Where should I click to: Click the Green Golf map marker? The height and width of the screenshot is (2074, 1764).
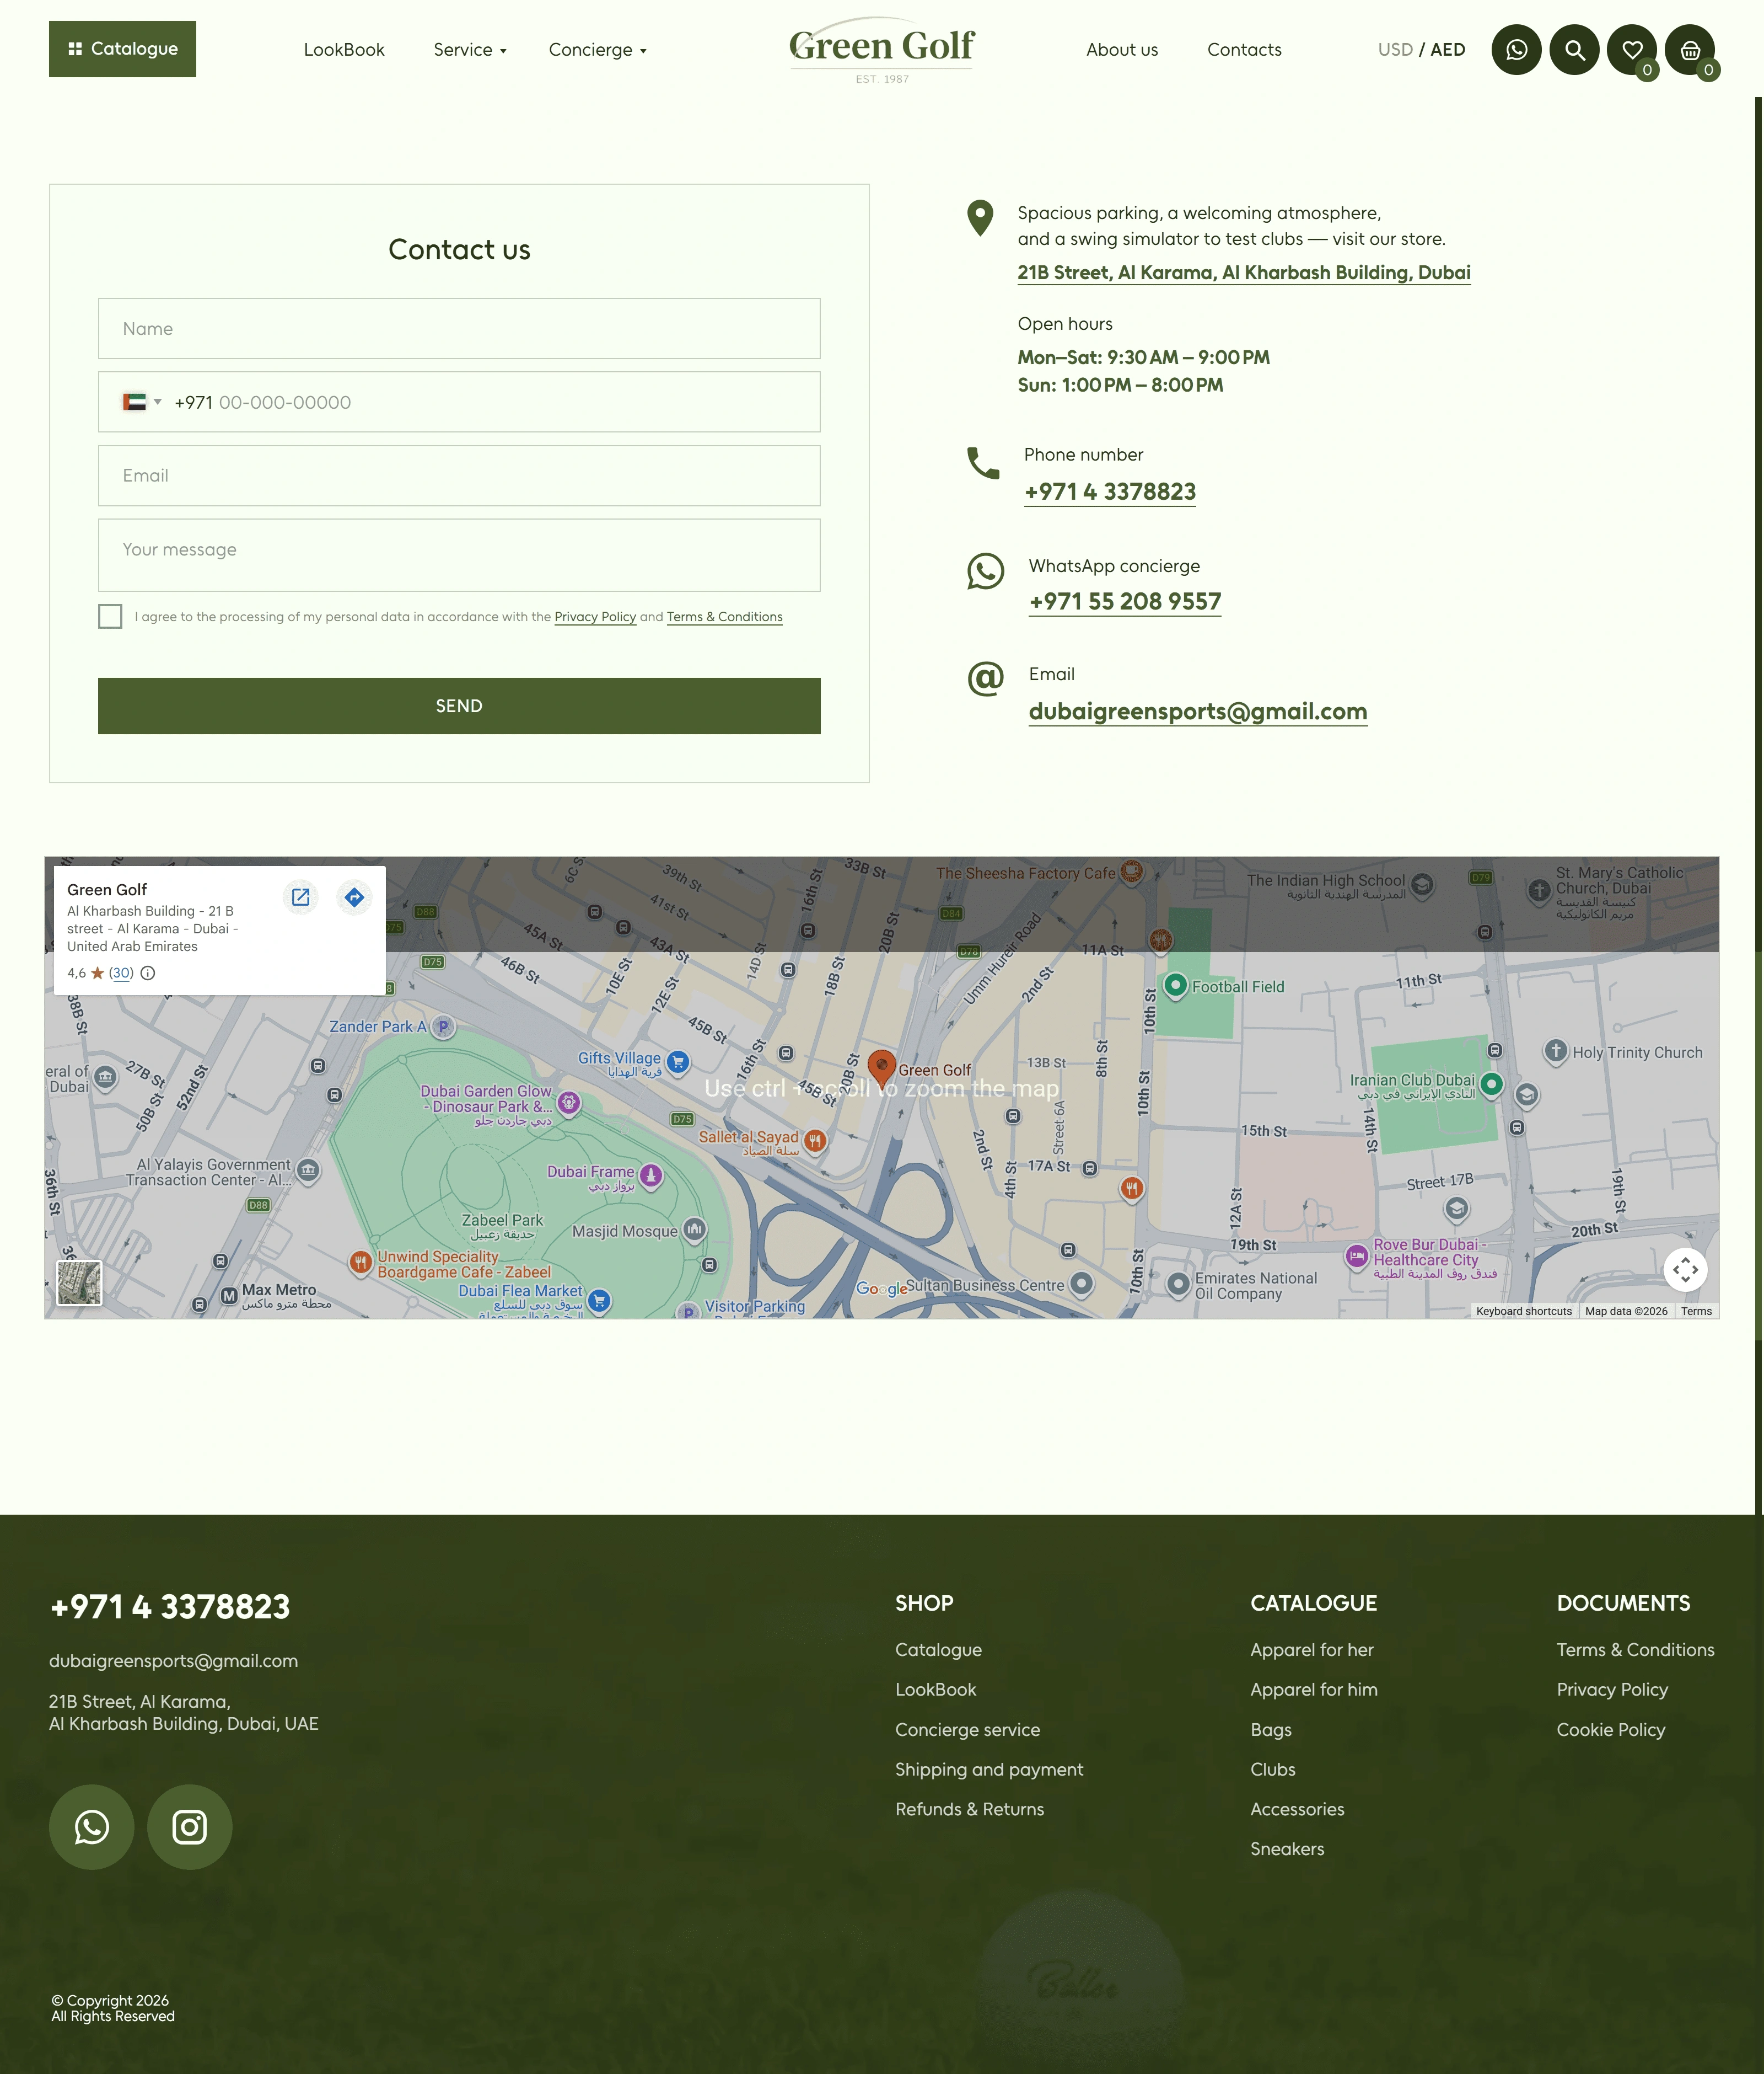coord(881,1067)
